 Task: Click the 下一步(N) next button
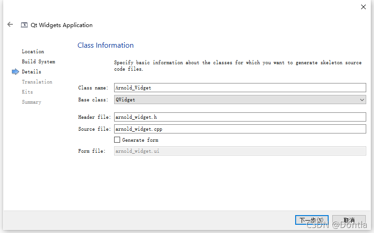[x=312, y=220]
